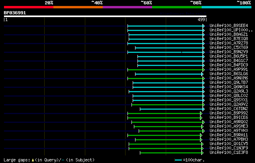Click the green arrowhead of B9ICE6 alignment
This screenshot has width=255, height=163.
201,118
